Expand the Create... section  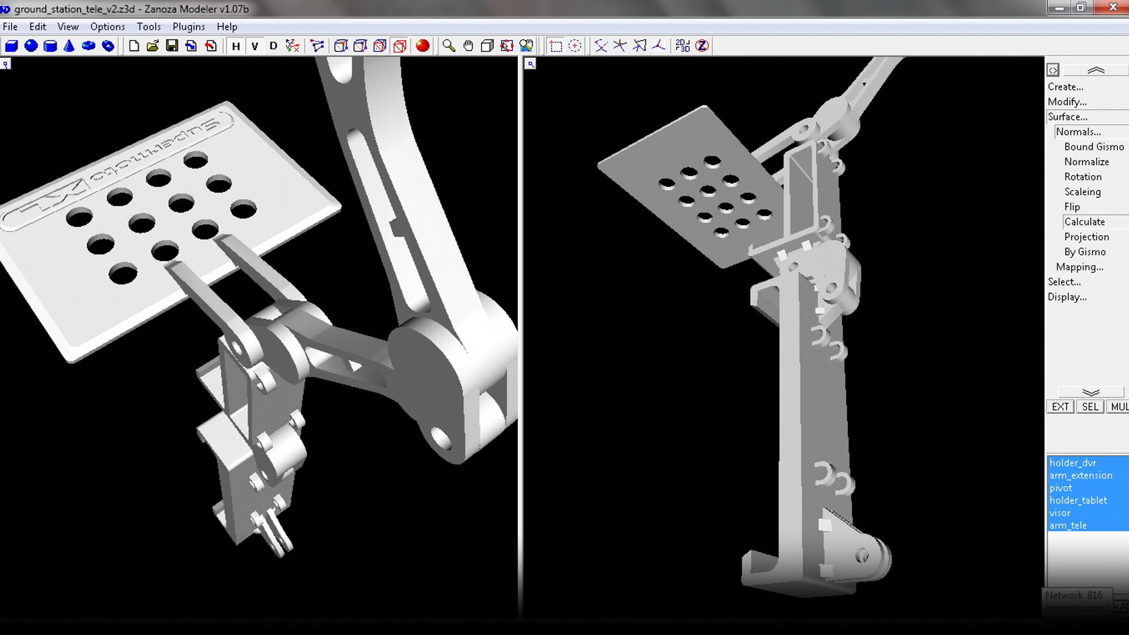(1065, 86)
